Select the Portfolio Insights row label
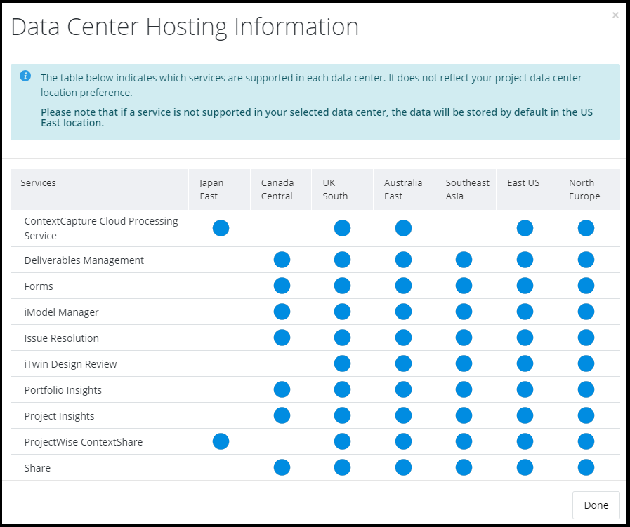 [x=63, y=389]
